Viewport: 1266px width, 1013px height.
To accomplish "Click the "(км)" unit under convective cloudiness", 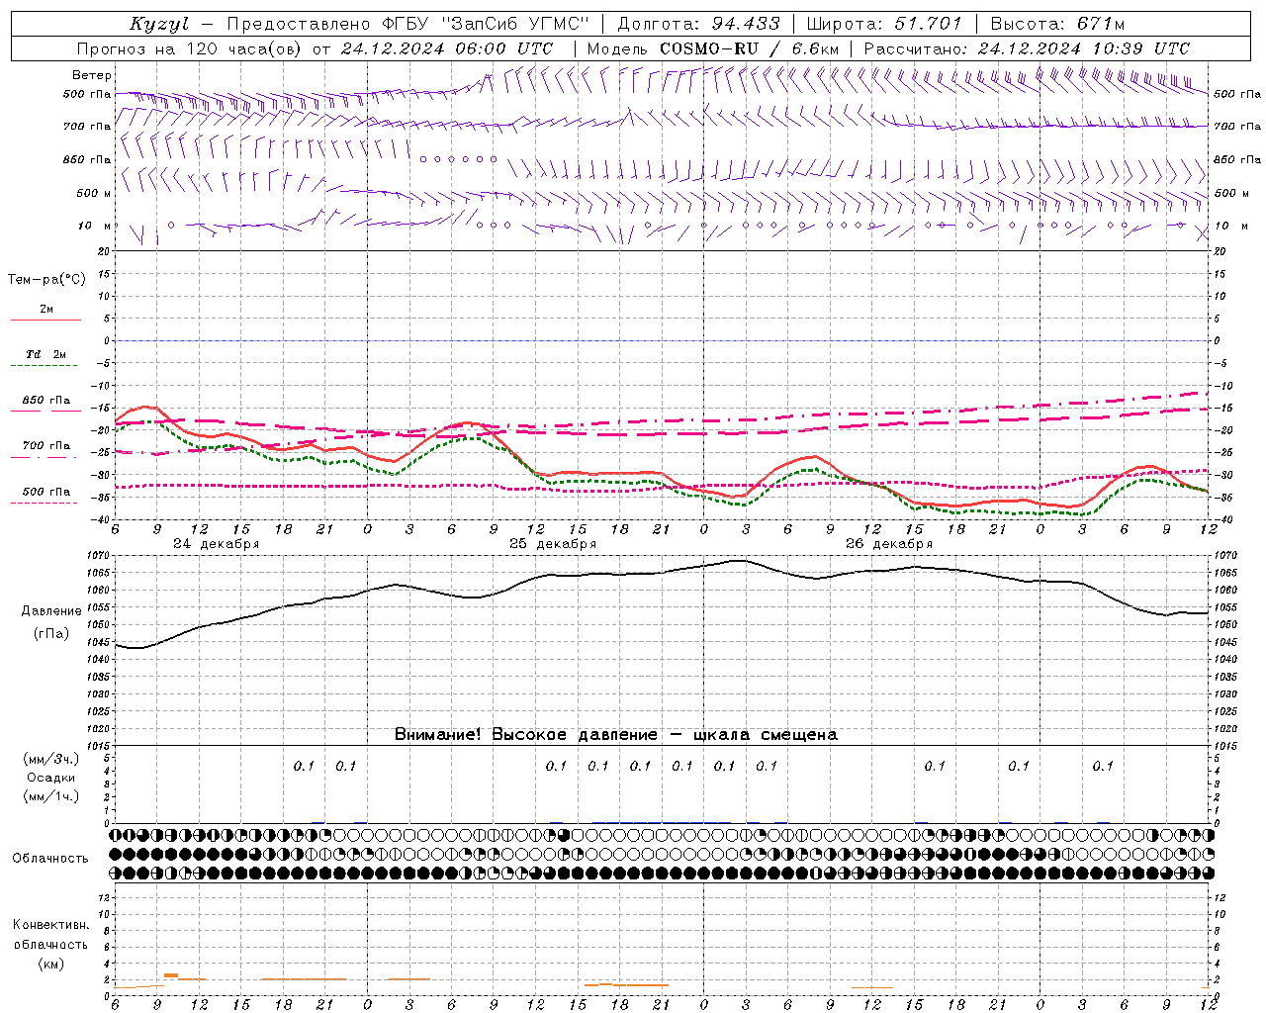I will coord(50,964).
